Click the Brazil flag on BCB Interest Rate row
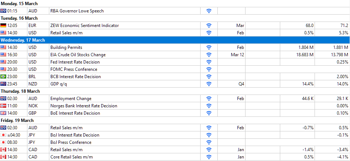350x161 pixels. (3, 77)
